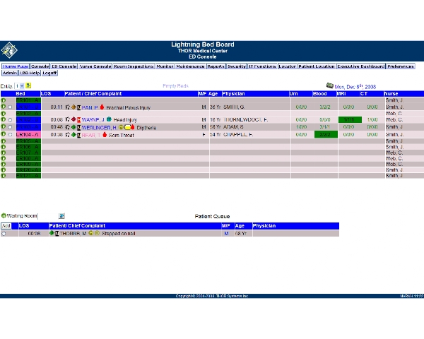The height and width of the screenshot is (339, 424).
Task: Click the Logoff button
Action: click(x=49, y=73)
